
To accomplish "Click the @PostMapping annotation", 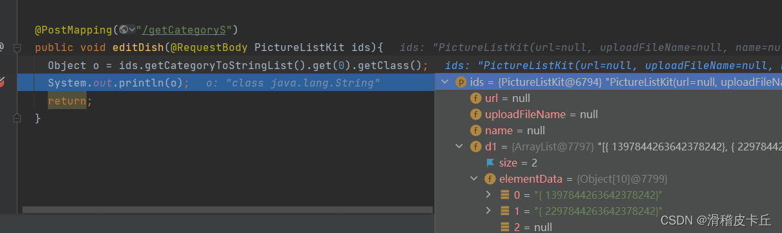I will (x=74, y=30).
